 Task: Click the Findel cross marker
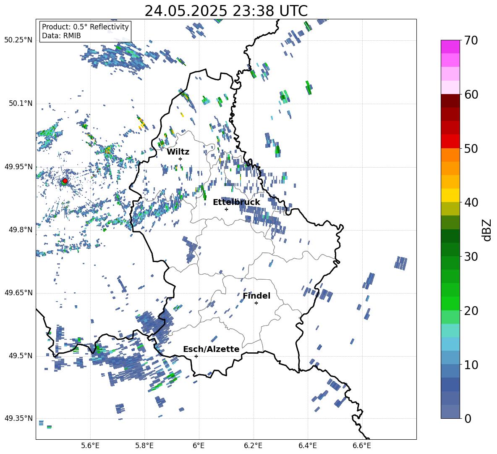click(256, 303)
